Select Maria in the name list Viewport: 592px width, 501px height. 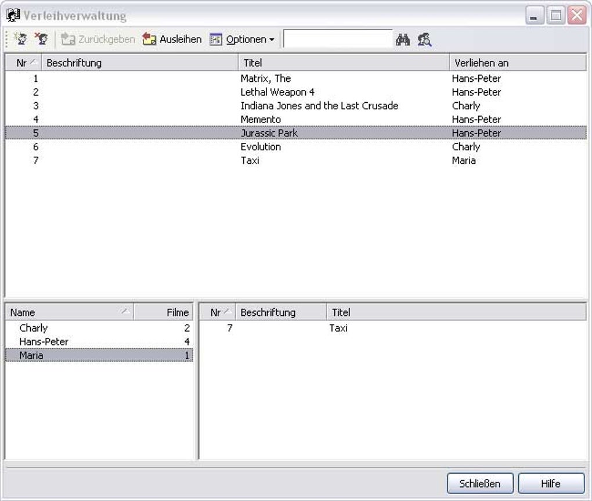(x=99, y=355)
